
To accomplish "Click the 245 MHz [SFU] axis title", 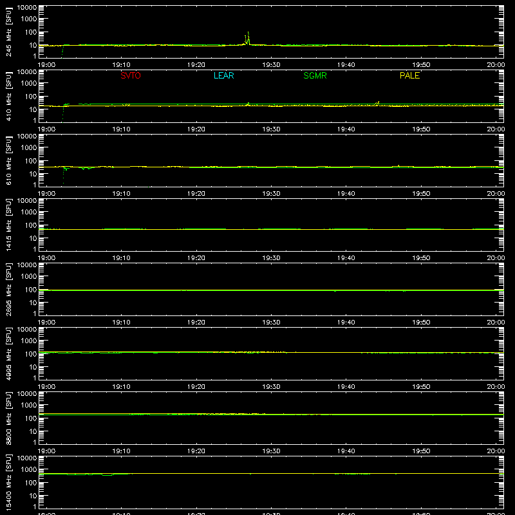I will pos(9,32).
